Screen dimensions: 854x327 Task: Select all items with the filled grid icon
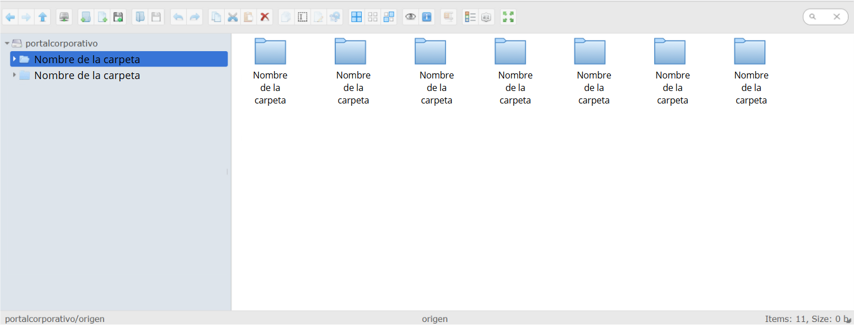pyautogui.click(x=357, y=17)
